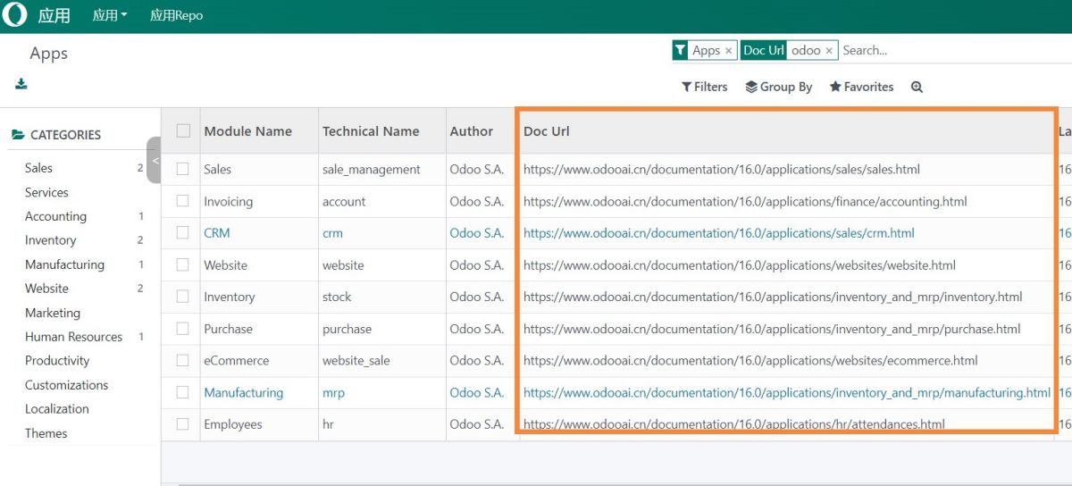The image size is (1072, 486).
Task: Open the 应用Repo menu item
Action: pyautogui.click(x=176, y=15)
